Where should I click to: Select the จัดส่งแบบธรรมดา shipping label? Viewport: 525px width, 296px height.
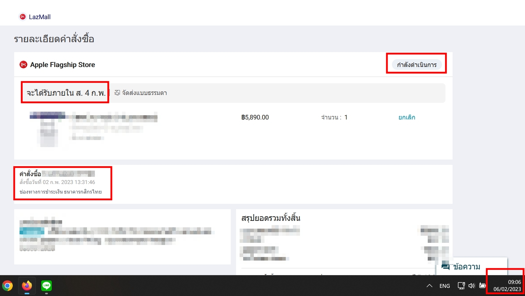(144, 93)
